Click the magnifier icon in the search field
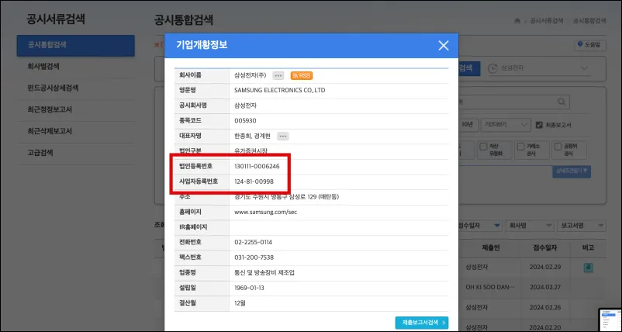The height and width of the screenshot is (332, 622). pos(562,102)
